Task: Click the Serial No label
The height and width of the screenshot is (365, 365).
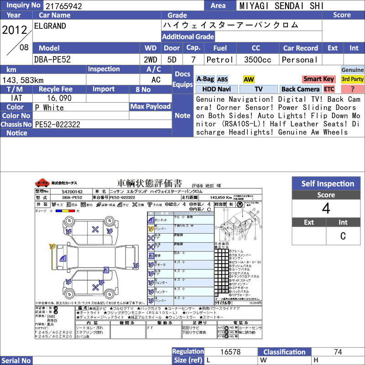Action: (16, 360)
